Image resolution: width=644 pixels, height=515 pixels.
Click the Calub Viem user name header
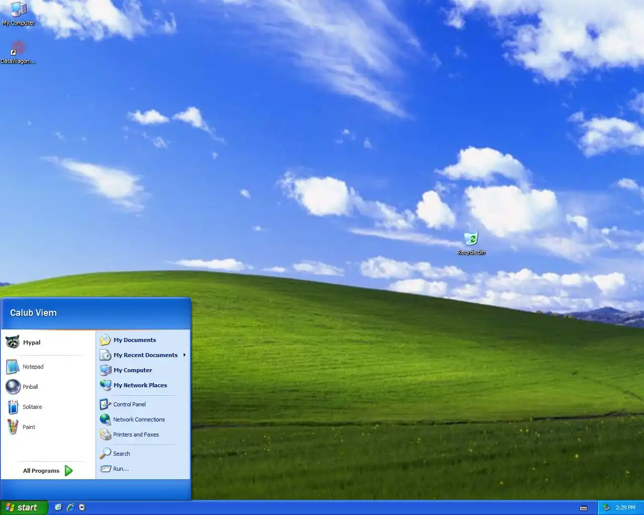click(33, 313)
